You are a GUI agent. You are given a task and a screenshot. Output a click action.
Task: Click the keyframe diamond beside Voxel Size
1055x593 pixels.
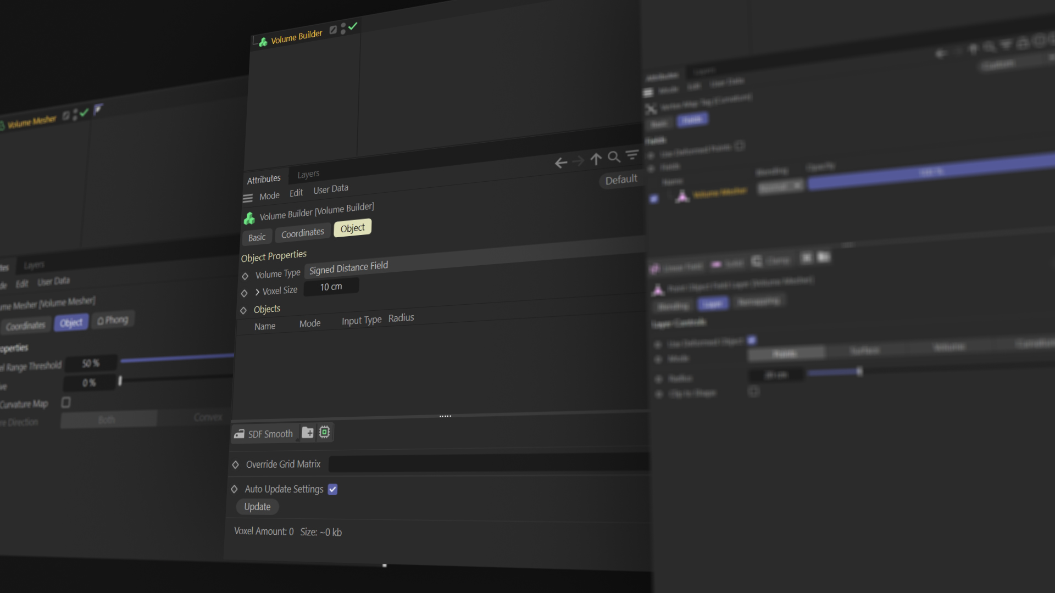pos(245,293)
